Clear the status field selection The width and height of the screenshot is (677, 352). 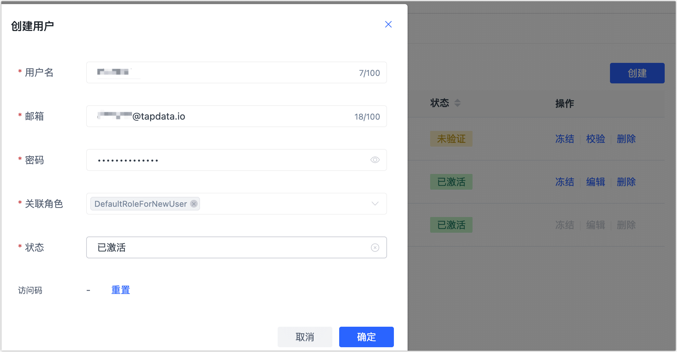[x=375, y=247]
